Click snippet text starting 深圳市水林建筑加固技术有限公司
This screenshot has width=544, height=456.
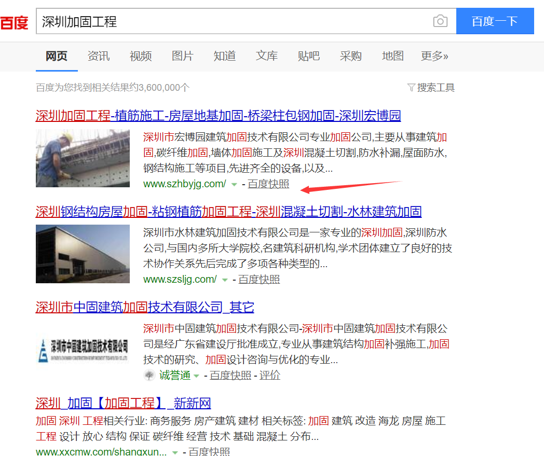tap(297, 248)
